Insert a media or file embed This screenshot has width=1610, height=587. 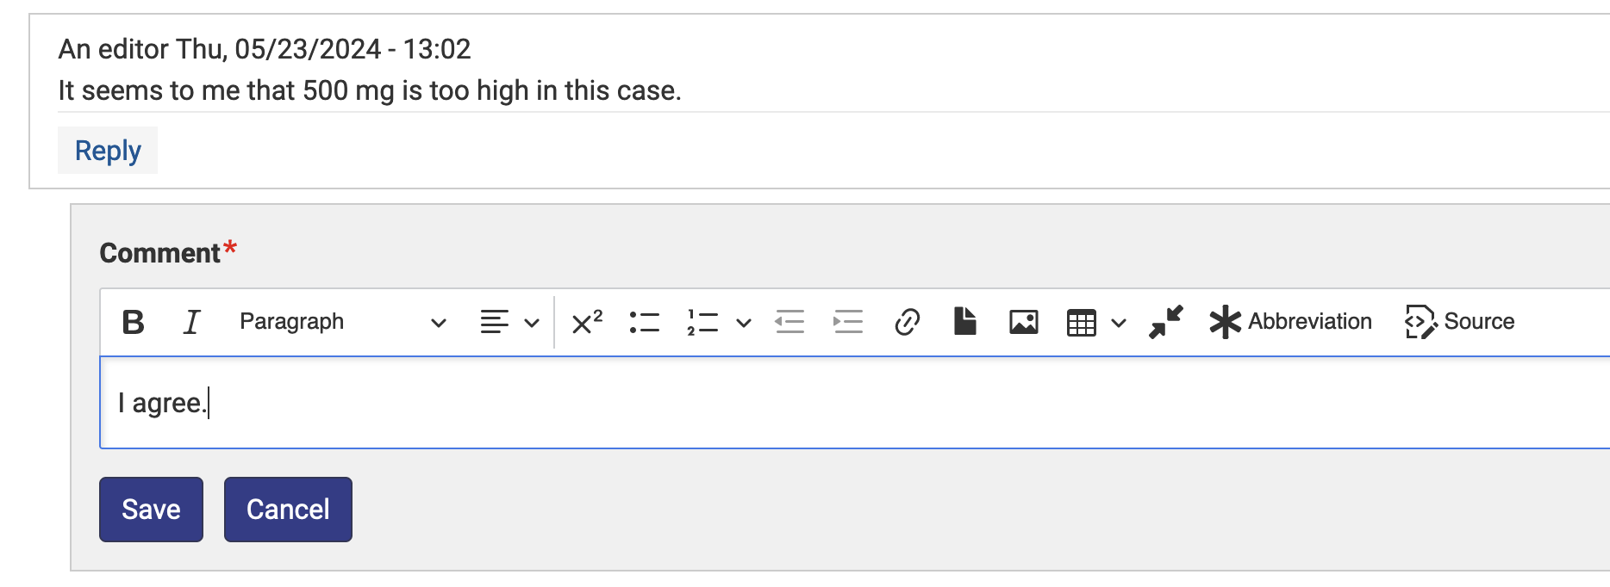pos(964,322)
